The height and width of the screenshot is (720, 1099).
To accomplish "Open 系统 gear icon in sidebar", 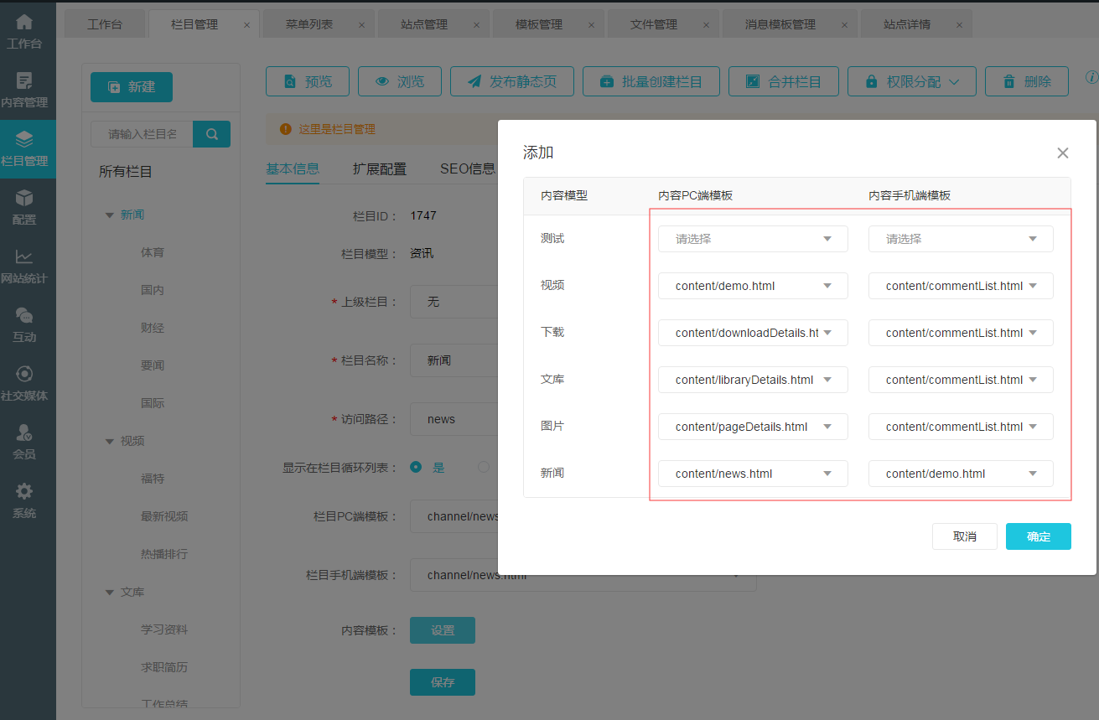I will 25,500.
